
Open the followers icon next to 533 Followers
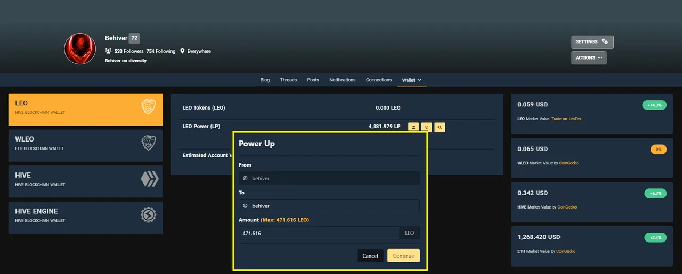[x=108, y=51]
